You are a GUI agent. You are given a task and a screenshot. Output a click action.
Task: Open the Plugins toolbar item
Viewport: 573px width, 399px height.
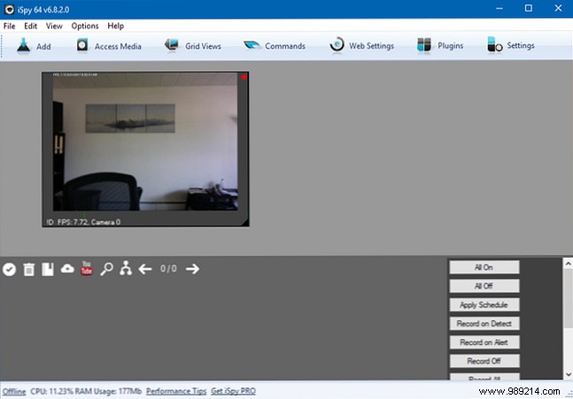(440, 46)
